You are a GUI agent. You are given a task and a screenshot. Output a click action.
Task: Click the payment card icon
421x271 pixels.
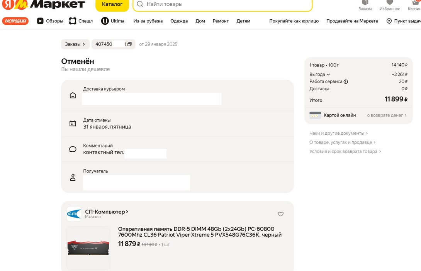tap(315, 115)
